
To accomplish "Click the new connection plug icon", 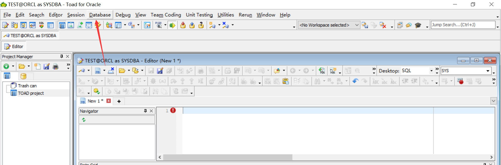I will point(212,25).
